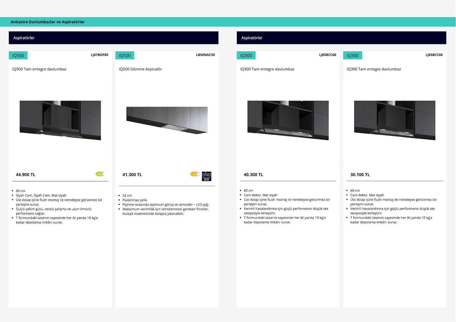Click the '80 cm' specification bullet
This screenshot has width=456, height=322.
[249, 191]
